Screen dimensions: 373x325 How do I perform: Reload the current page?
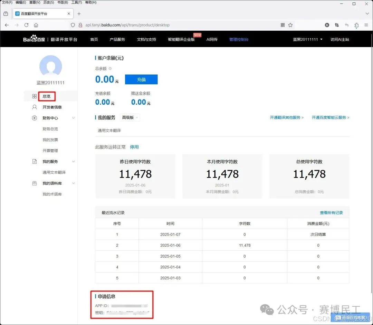pyautogui.click(x=26, y=25)
